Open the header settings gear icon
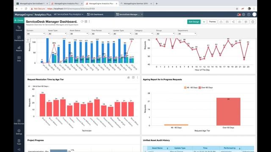271x152 pixels. click(243, 14)
